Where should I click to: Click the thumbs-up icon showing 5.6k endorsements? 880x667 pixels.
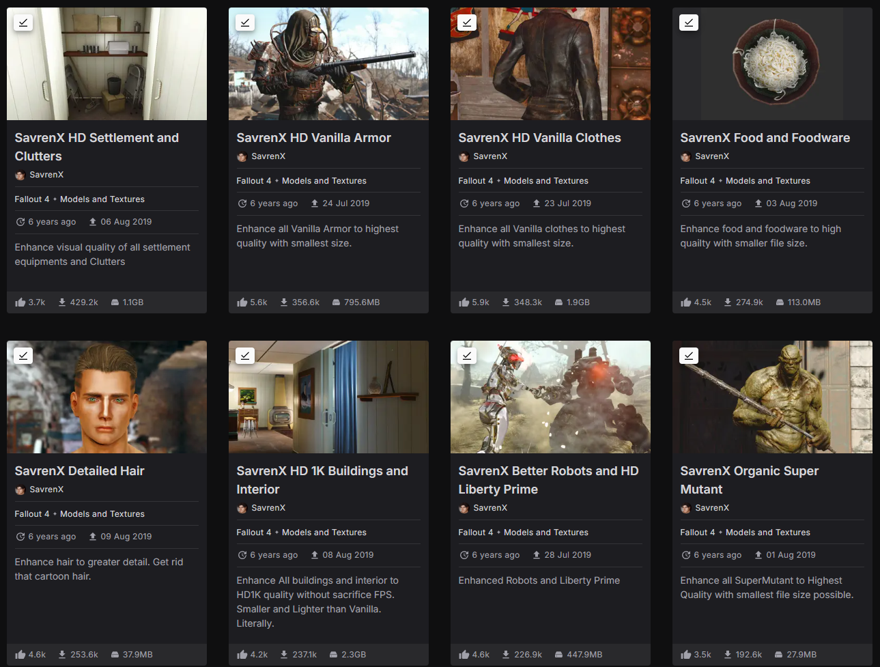(242, 302)
